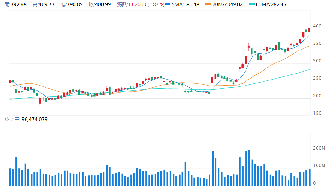The height and width of the screenshot is (189, 332).
Task: Select the opening price 開:392.68 text
Action: (15, 5)
